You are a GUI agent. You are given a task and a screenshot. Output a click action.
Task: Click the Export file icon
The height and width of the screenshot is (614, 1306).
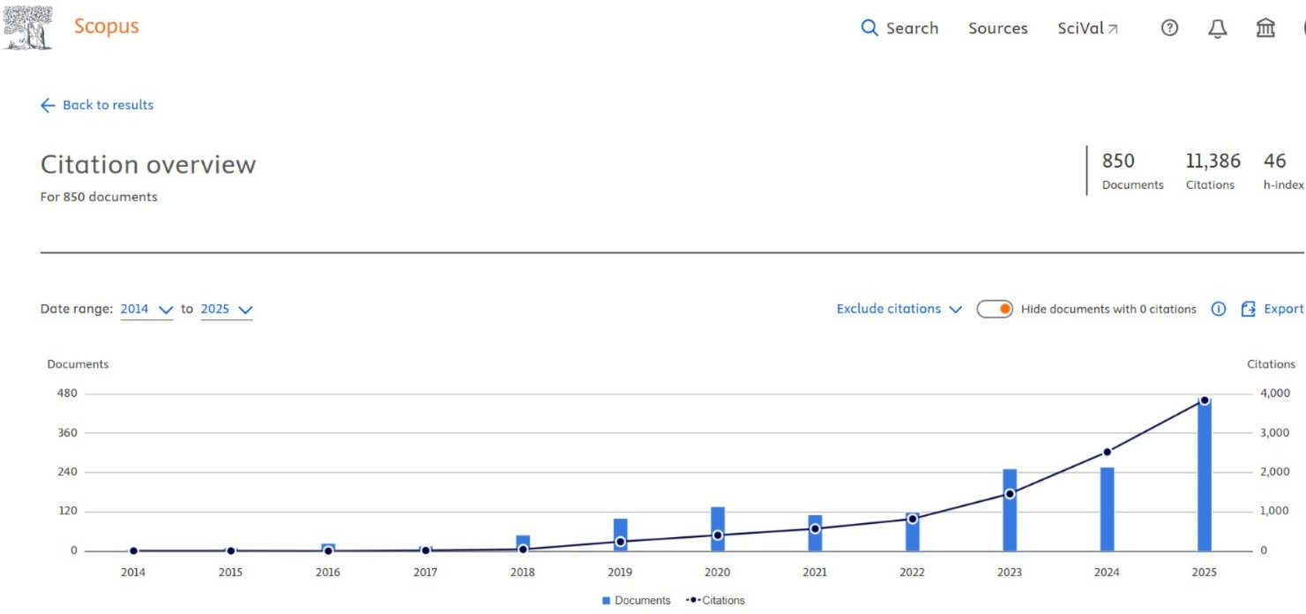click(1248, 309)
